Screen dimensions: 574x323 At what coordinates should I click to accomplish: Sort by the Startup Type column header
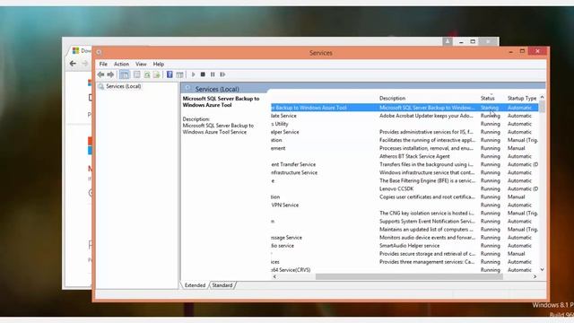tap(522, 98)
